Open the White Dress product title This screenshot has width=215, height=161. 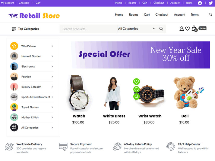click(114, 116)
